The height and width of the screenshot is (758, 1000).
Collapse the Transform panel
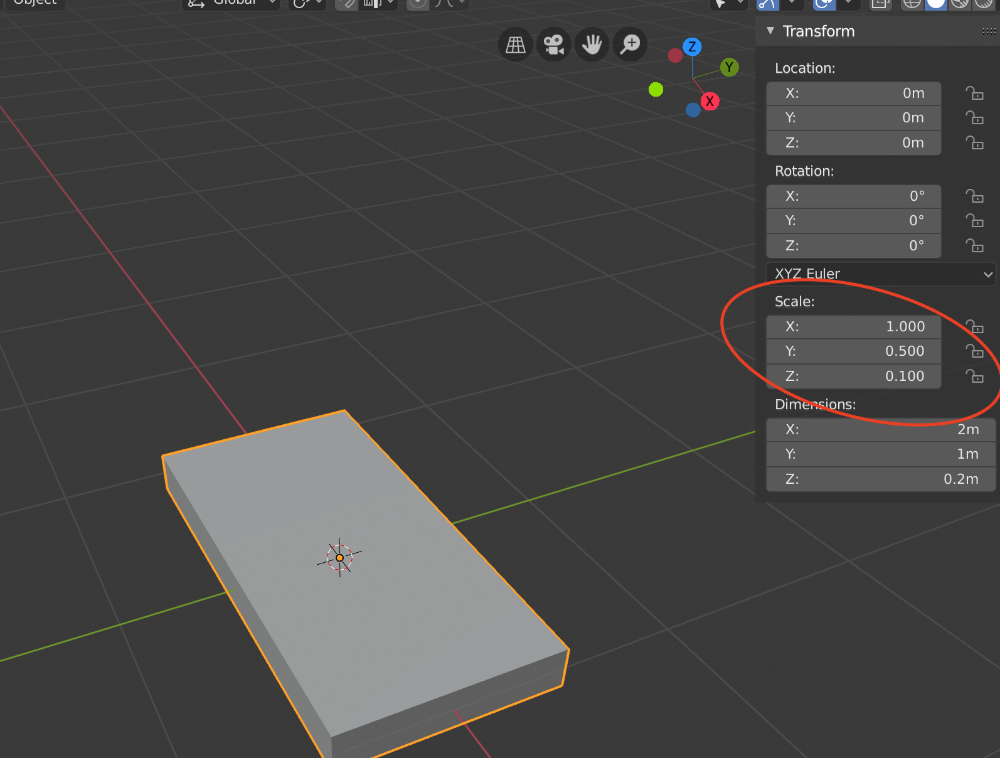click(770, 31)
